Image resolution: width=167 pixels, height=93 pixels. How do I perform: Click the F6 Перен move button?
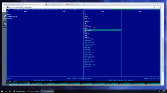coord(75,83)
